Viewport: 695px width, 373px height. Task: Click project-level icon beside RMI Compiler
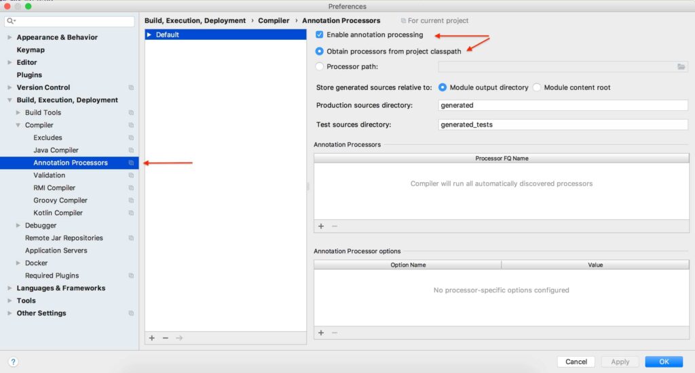131,188
